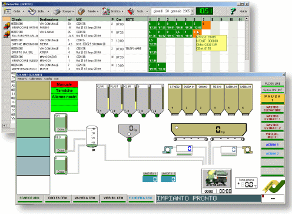Click the Bolla toolbar icon

[x=32, y=11]
